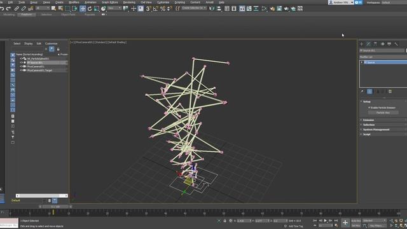Activate the Select and Rotate tool

90,8
